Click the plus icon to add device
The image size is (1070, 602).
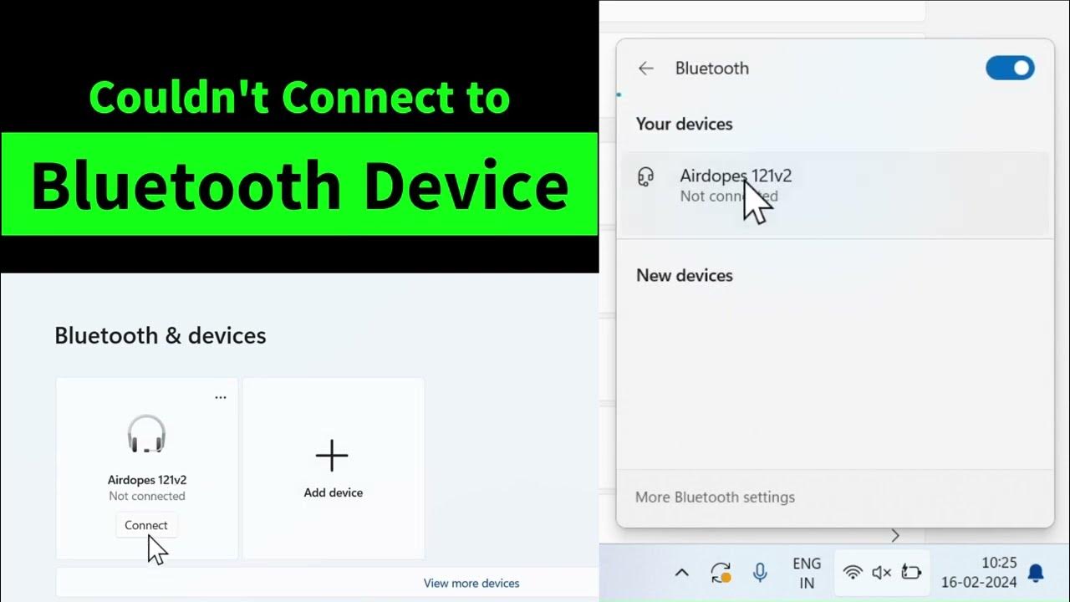(332, 457)
